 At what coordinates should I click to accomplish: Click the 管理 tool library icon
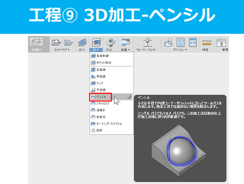point(221,43)
